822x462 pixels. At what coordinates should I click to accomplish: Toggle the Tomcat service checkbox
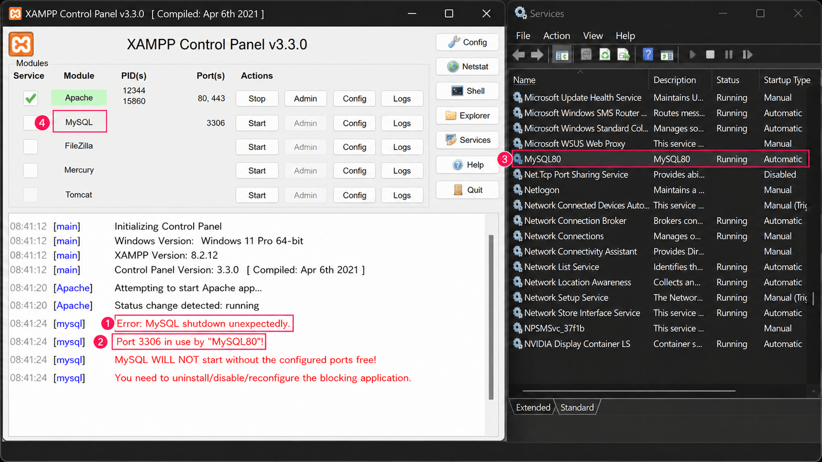[30, 195]
